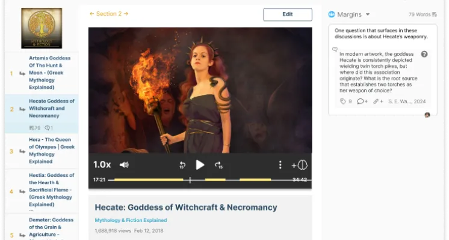The width and height of the screenshot is (449, 240).
Task: Click the speech bubble icon above the note
Action: (335, 49)
